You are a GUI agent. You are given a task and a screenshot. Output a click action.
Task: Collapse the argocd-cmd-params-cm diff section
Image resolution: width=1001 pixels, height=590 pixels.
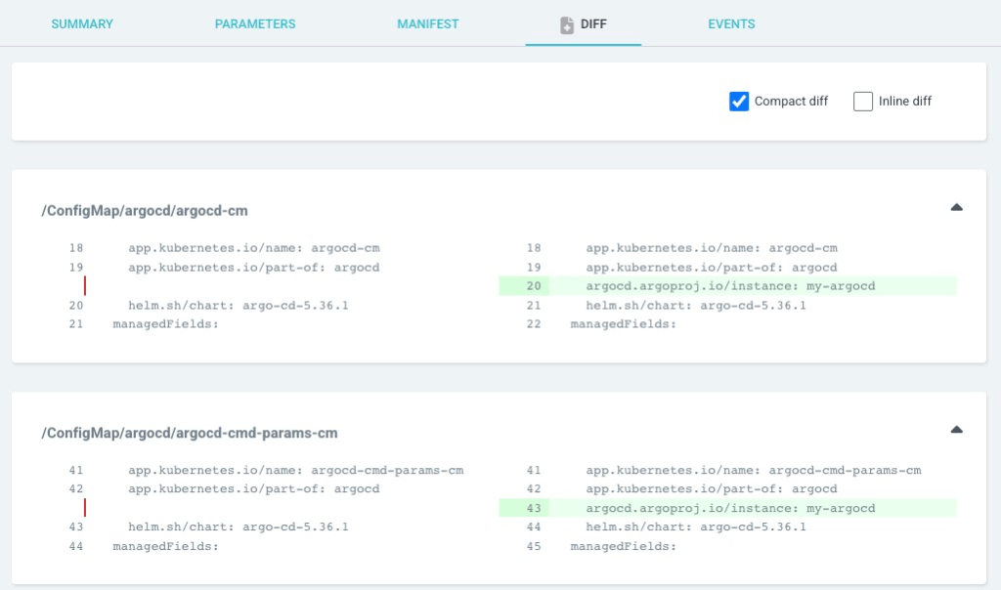(956, 429)
